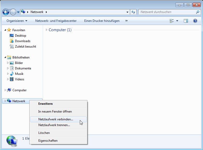Screen dimensions: 203x150
Task: Maximize the Explorer window
Action: point(188,5)
